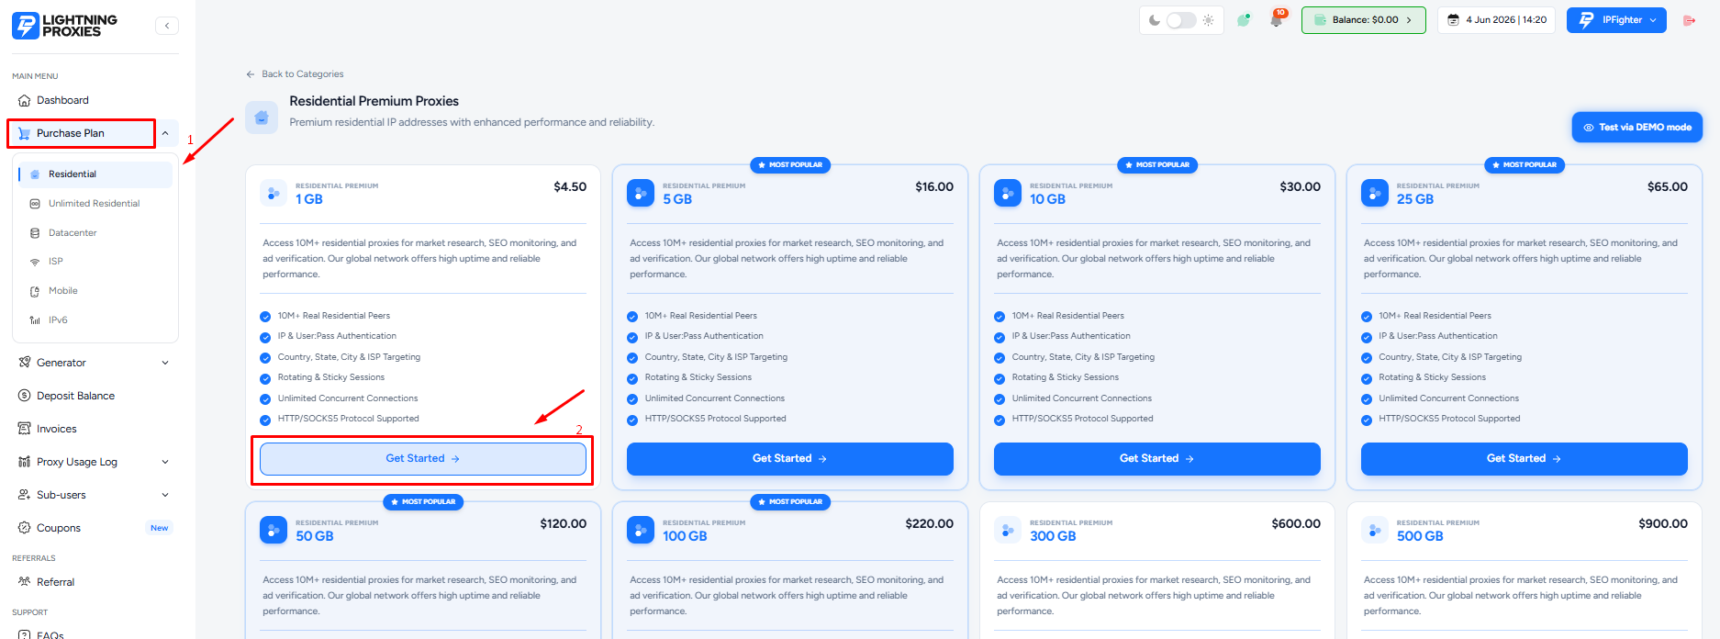Collapse the Purchase Plan submenu chevron
The height and width of the screenshot is (639, 1720).
165,133
